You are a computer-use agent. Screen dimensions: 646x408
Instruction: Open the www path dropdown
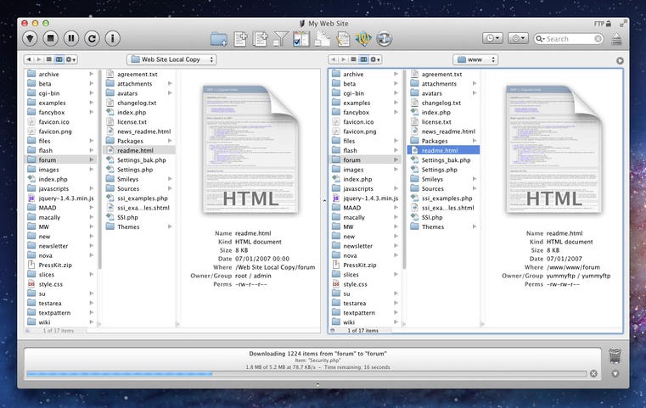pos(475,59)
